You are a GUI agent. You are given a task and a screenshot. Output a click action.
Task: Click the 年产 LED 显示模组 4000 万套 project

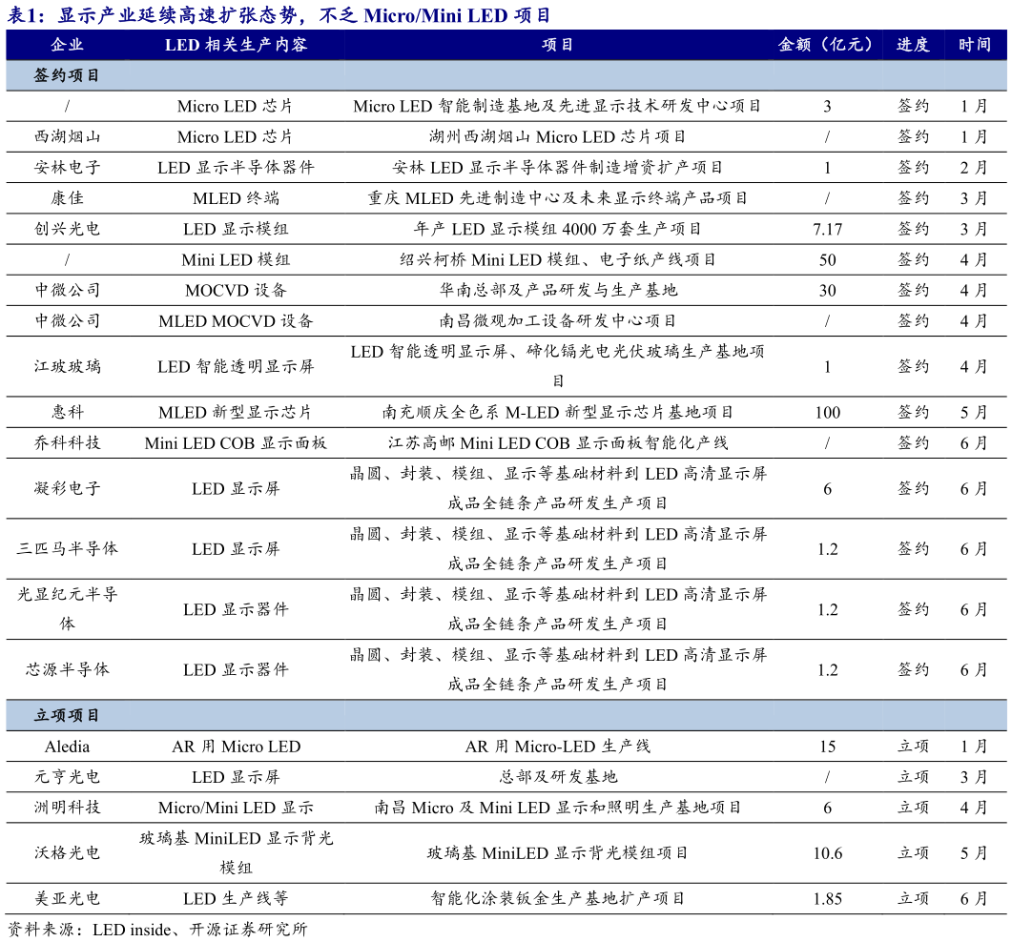coord(557,229)
